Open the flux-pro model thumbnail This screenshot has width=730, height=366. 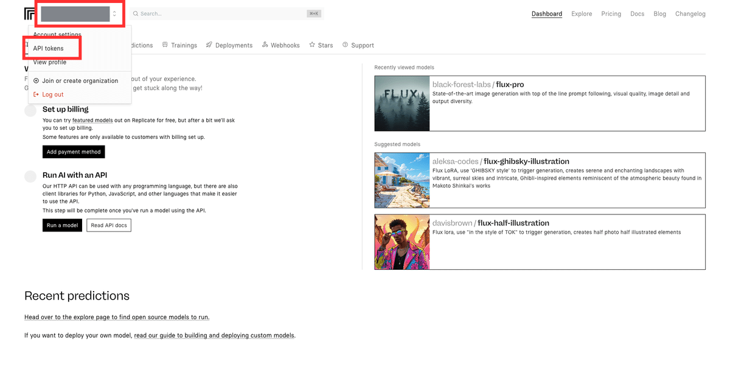point(402,104)
